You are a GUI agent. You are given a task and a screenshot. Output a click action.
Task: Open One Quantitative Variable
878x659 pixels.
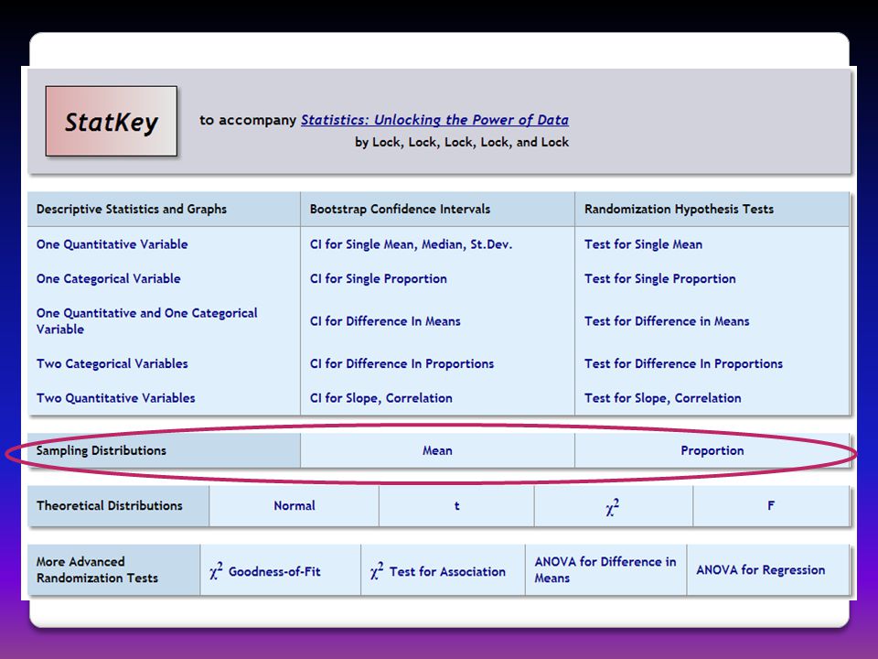click(112, 244)
